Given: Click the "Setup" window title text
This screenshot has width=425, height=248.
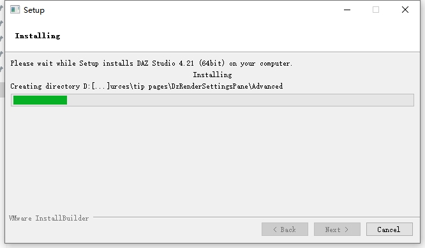Looking at the screenshot, I should pyautogui.click(x=34, y=10).
